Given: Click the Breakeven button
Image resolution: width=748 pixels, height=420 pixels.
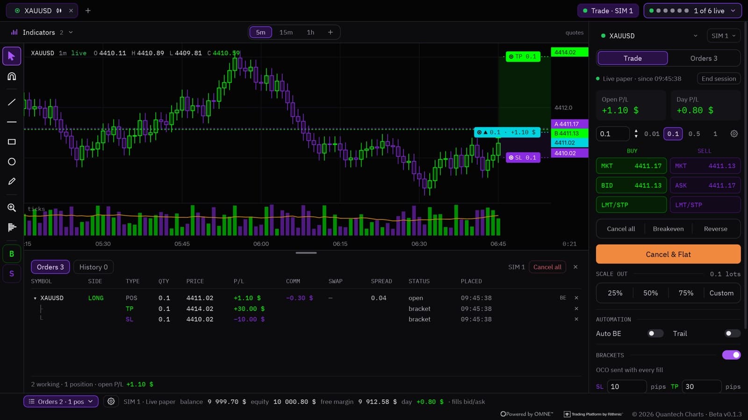Looking at the screenshot, I should [x=668, y=229].
